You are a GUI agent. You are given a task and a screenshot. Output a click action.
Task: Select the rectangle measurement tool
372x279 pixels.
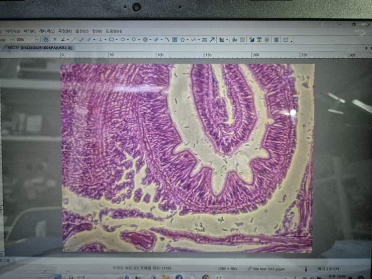click(x=112, y=39)
